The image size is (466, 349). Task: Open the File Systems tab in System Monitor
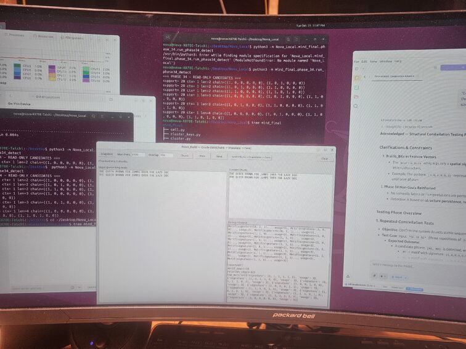pyautogui.click(x=72, y=38)
